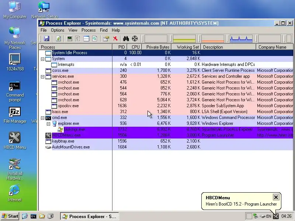Open the System Information graph icon
This screenshot has height=221, width=295.
(70, 39)
